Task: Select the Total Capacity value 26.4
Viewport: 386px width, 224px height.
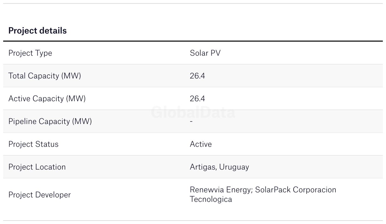Action: point(197,76)
